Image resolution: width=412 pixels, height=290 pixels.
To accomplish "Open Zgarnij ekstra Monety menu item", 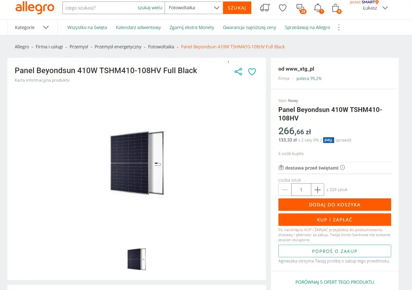I will [192, 27].
